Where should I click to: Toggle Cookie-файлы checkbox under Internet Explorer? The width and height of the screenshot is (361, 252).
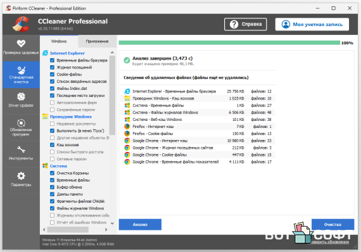click(53, 74)
